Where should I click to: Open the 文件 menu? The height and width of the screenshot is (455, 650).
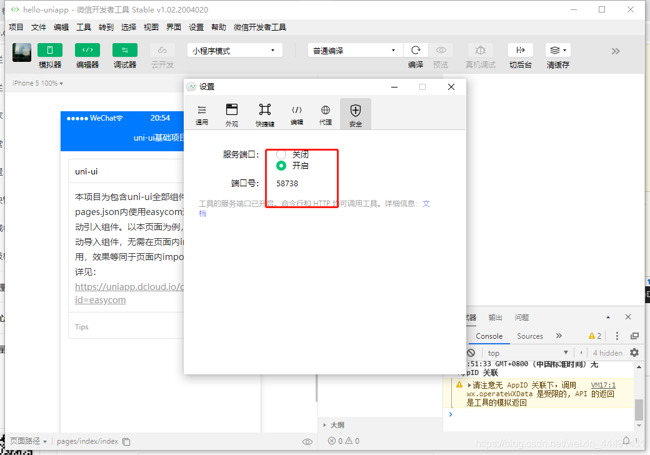[39, 27]
